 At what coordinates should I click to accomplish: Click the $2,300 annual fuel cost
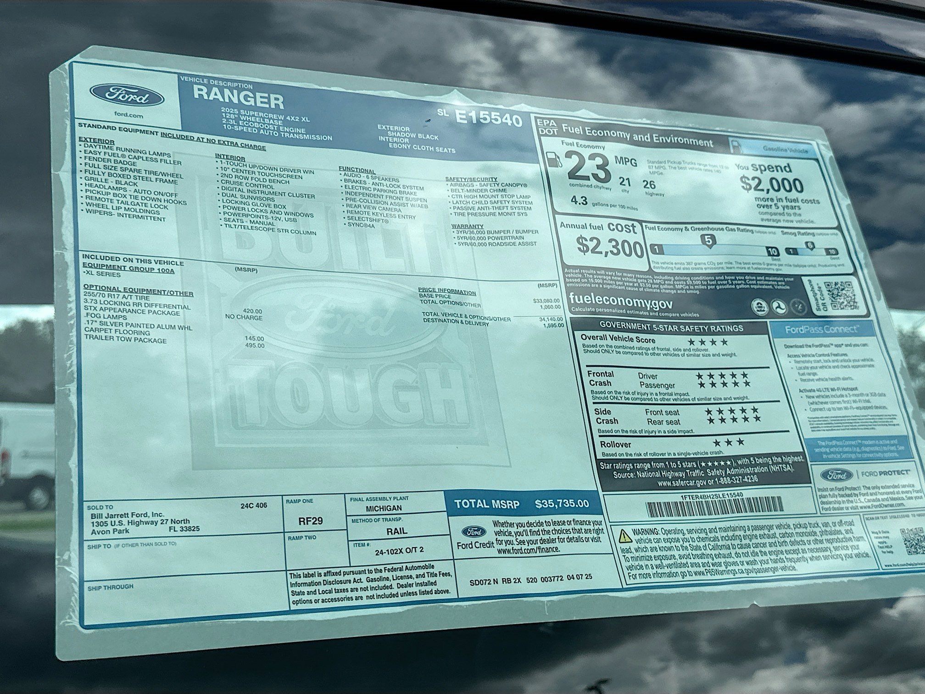pos(610,246)
